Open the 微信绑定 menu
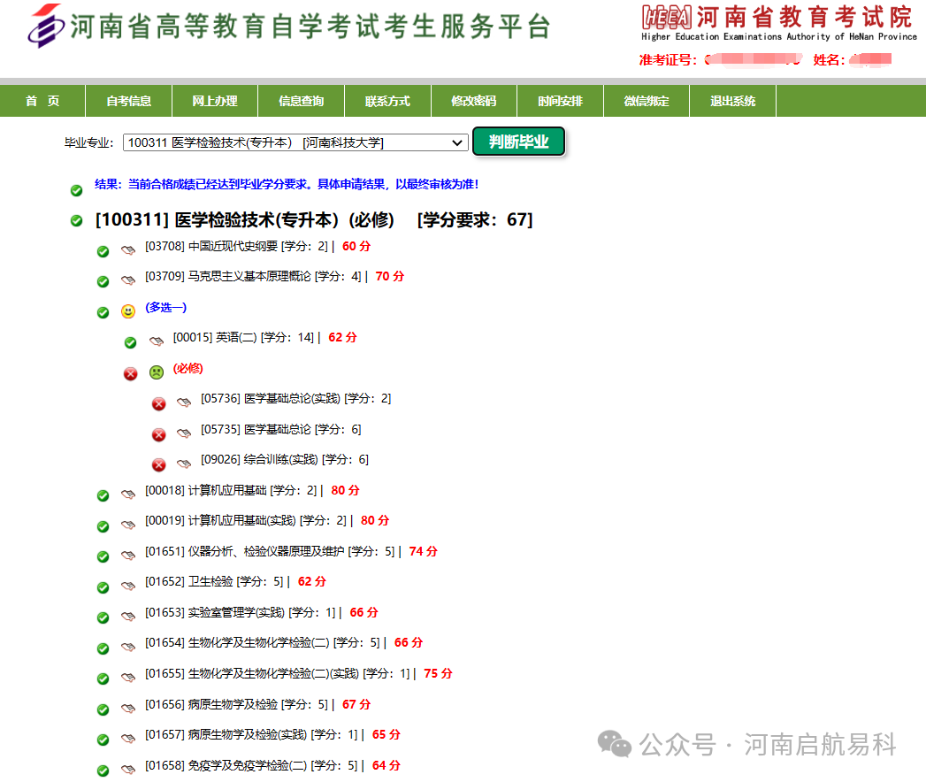 (646, 101)
